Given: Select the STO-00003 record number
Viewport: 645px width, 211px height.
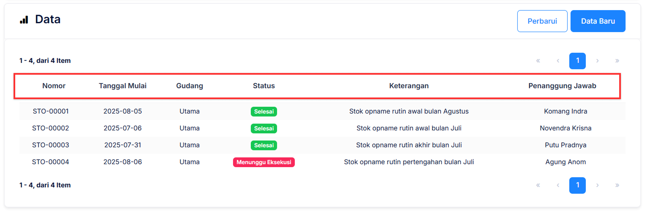Looking at the screenshot, I should click(x=51, y=145).
